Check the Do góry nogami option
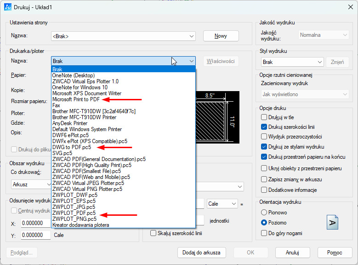Image resolution: width=358 pixels, height=265 pixels. tap(264, 233)
